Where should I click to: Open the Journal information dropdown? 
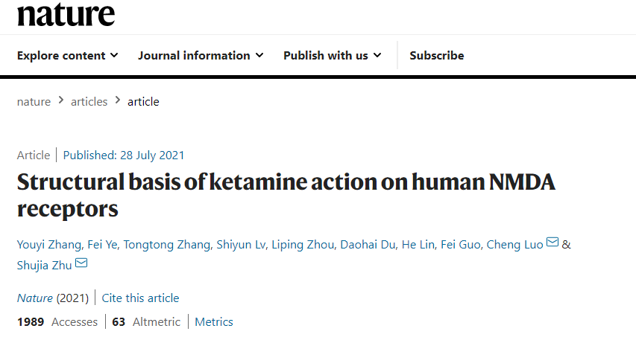click(x=201, y=55)
